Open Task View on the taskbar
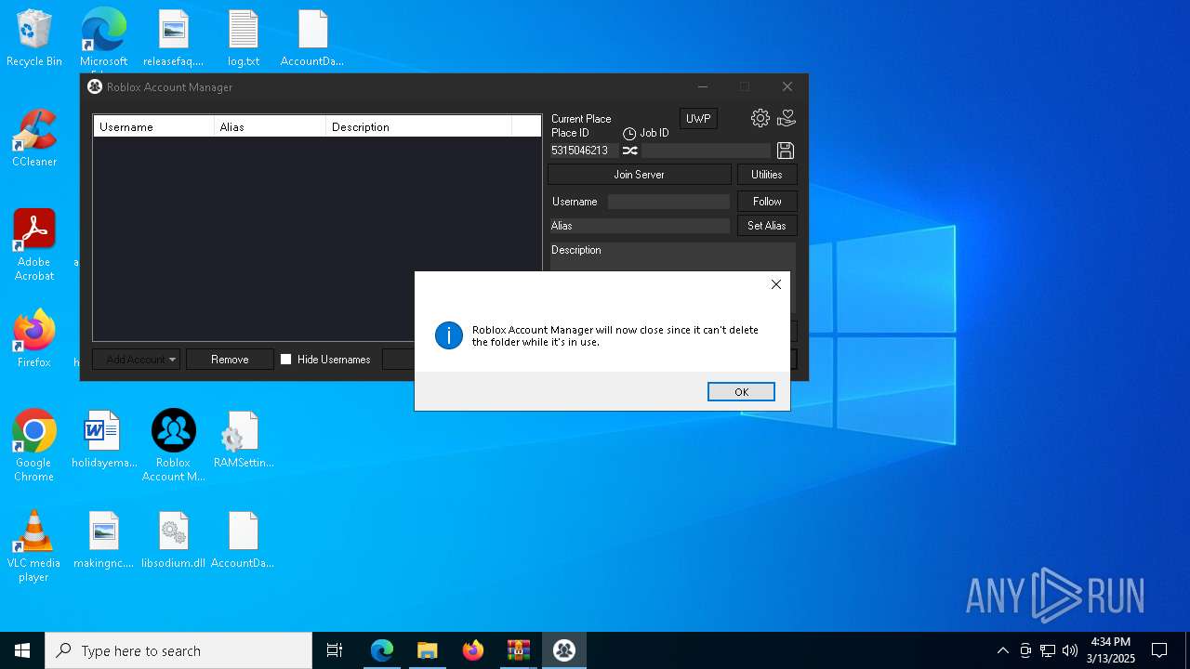This screenshot has width=1190, height=669. [x=335, y=650]
